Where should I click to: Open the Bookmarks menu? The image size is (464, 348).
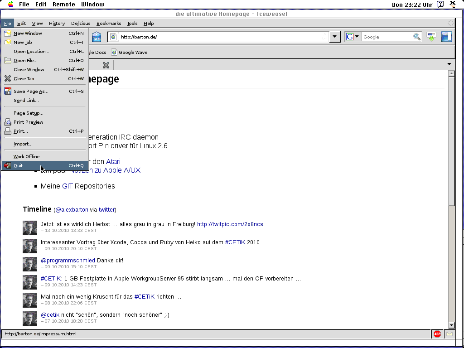click(109, 24)
